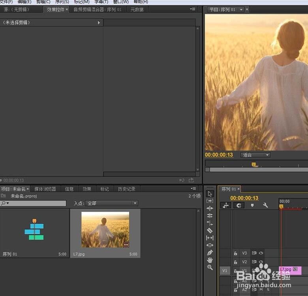Switch to the 媒体浏览器 tab
Image resolution: width=308 pixels, height=296 pixels.
(45, 189)
